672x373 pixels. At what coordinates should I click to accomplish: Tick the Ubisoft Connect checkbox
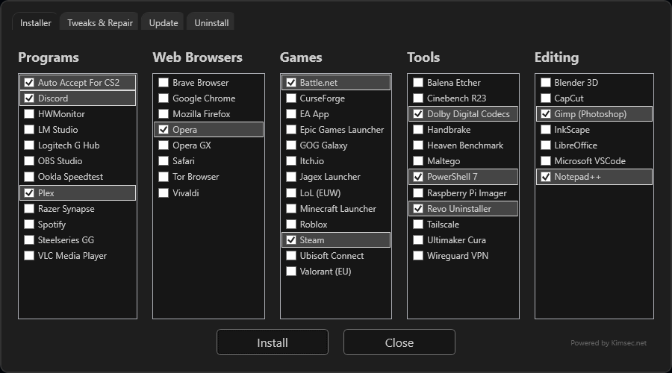291,256
